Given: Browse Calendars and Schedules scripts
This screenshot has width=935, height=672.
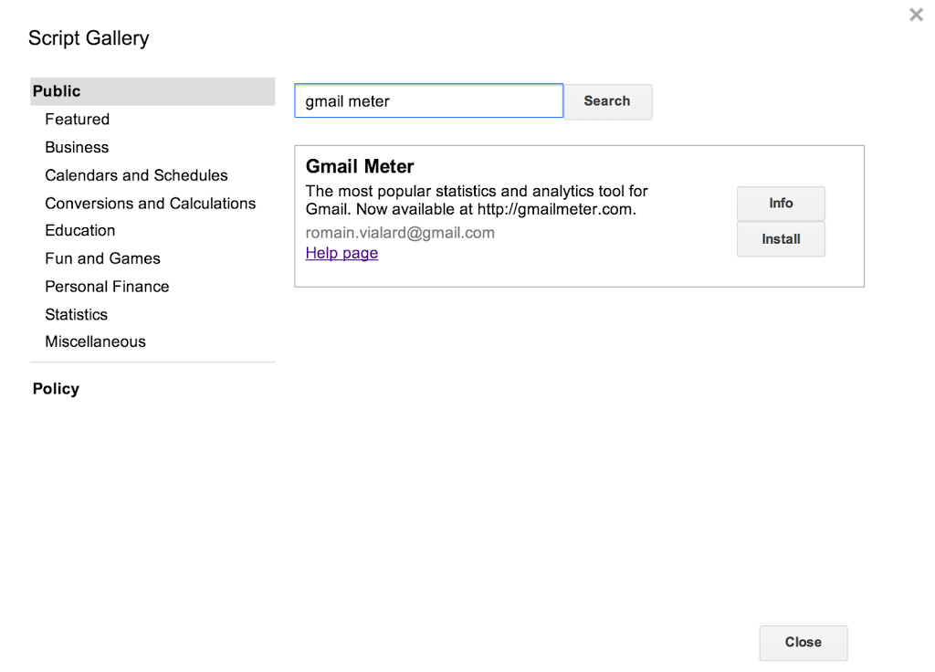Looking at the screenshot, I should (137, 175).
